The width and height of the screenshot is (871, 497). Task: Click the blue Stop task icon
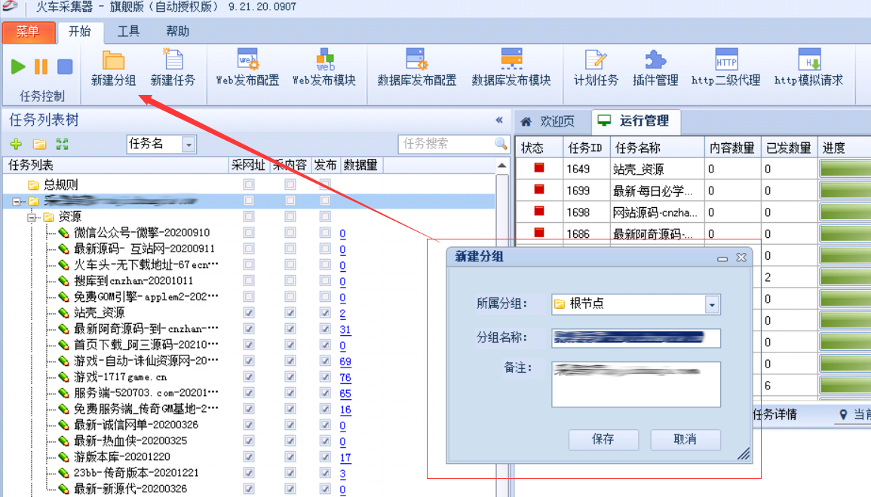(x=65, y=66)
